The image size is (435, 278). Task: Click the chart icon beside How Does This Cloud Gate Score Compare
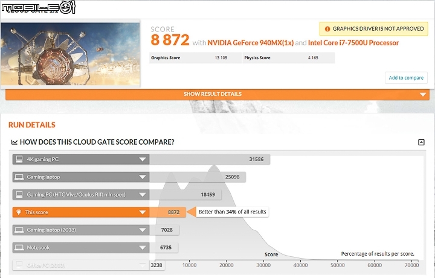[14, 142]
